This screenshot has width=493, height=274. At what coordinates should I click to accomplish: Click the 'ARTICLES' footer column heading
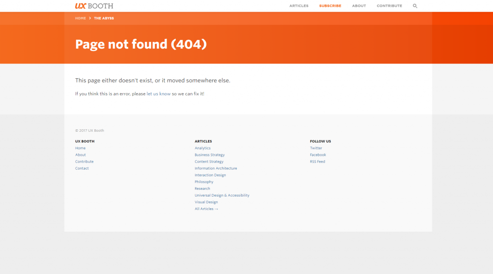(203, 141)
